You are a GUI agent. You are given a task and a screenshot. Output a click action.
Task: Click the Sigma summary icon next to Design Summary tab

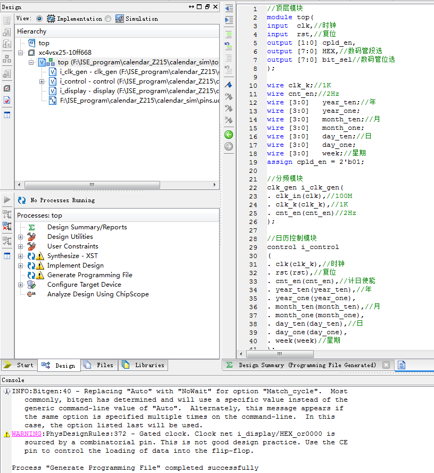[x=229, y=365]
